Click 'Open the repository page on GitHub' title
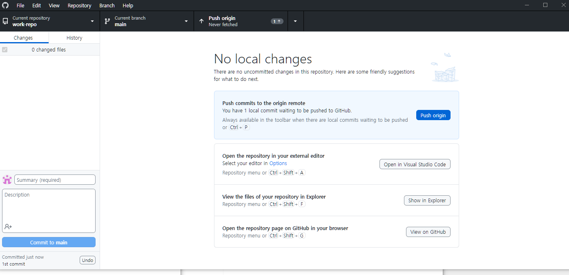This screenshot has height=275, width=569. (x=285, y=228)
